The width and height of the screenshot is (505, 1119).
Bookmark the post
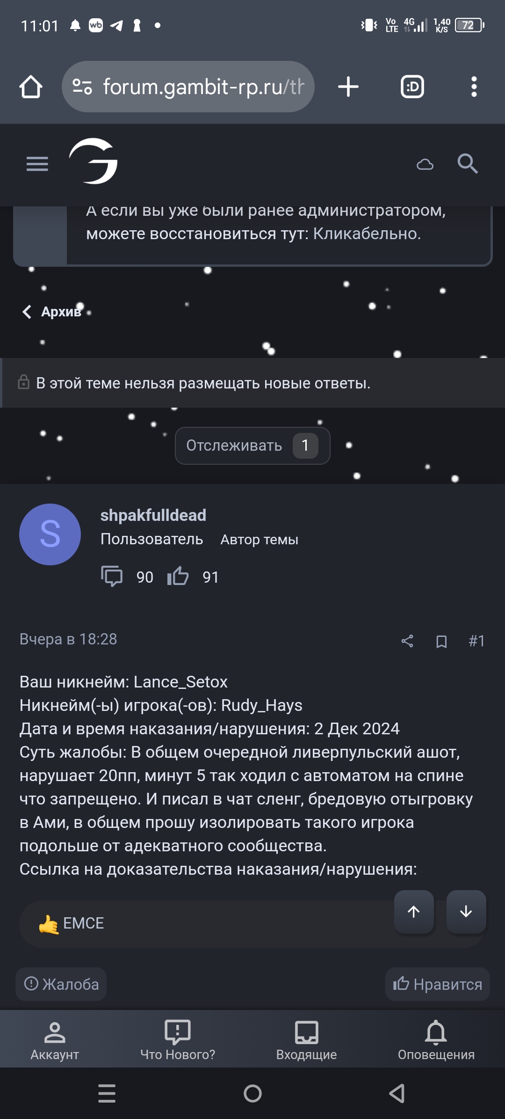441,641
